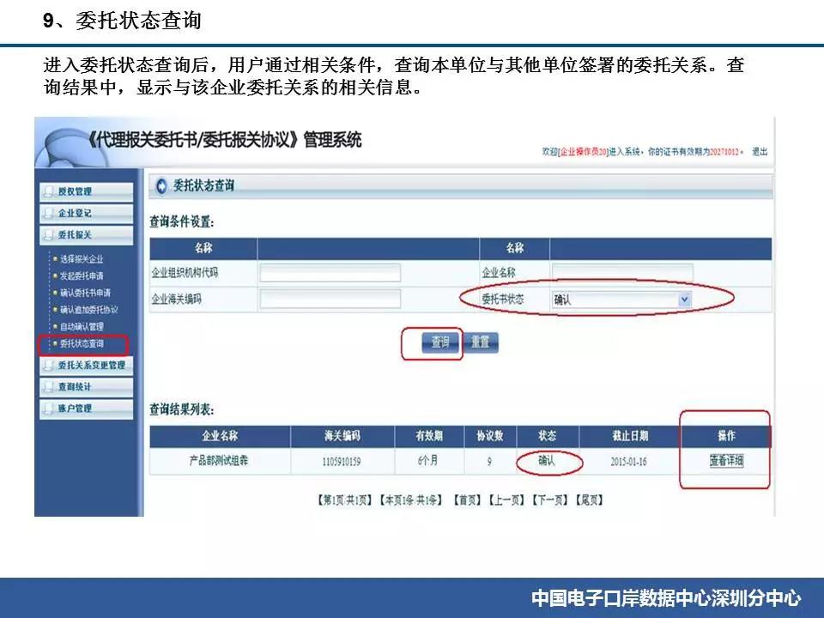824x618 pixels.
Task: Open 发起委托申请 in the sidebar
Action: click(x=82, y=276)
